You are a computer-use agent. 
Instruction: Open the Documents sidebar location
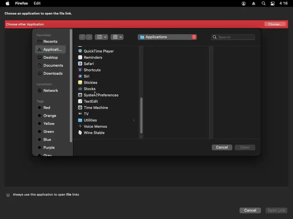click(x=50, y=65)
